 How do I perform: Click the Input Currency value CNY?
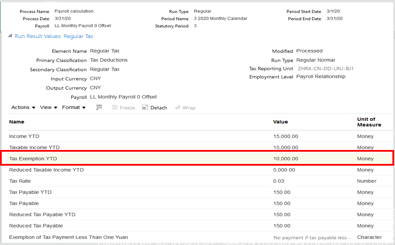click(x=95, y=78)
